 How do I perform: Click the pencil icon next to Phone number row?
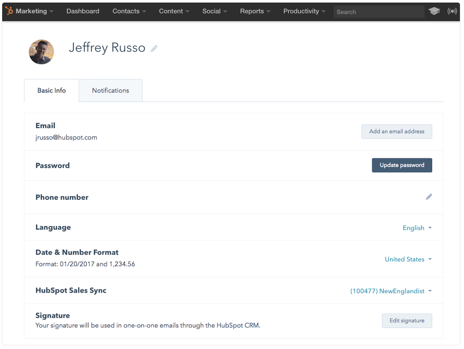click(x=429, y=197)
